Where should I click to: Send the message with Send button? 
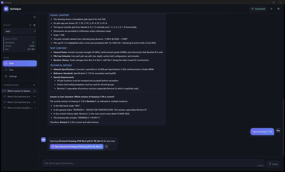coord(273,164)
